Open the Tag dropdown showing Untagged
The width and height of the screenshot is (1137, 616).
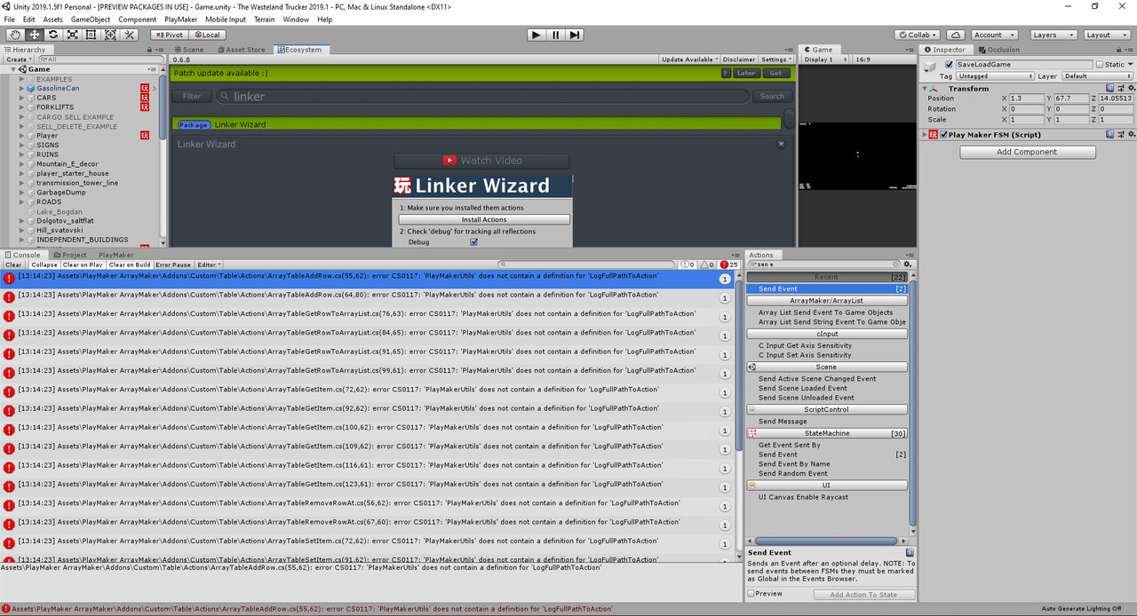click(993, 76)
